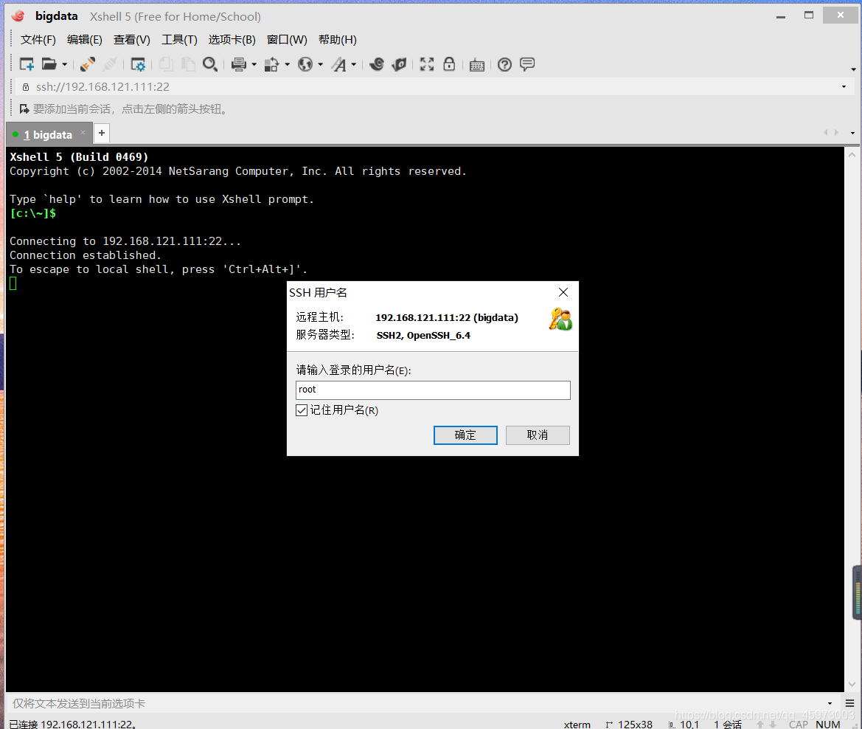Select the 1 bigdata session tab
The image size is (862, 729).
pos(48,135)
